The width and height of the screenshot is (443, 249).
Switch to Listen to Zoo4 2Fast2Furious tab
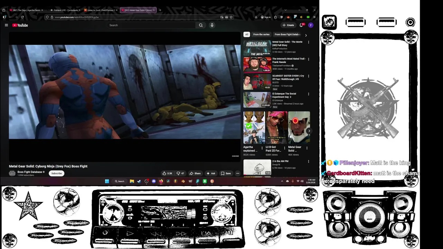(101, 10)
